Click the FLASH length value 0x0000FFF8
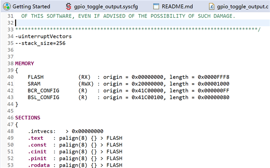Screen dimensions: 270x168 pos(213,77)
